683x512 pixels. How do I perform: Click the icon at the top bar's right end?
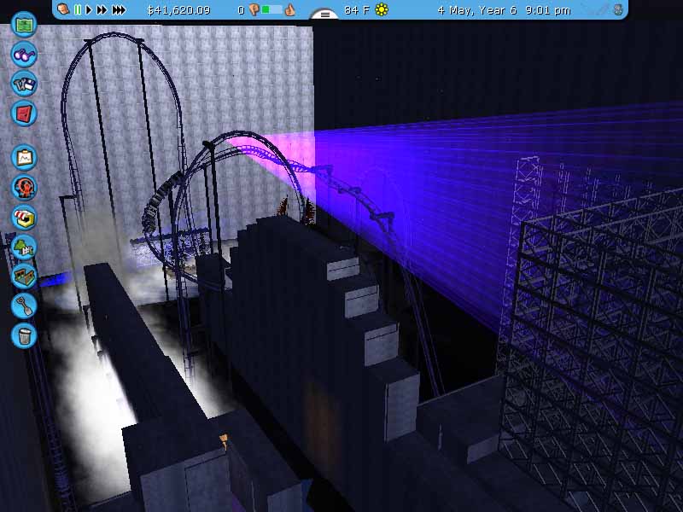pos(618,10)
